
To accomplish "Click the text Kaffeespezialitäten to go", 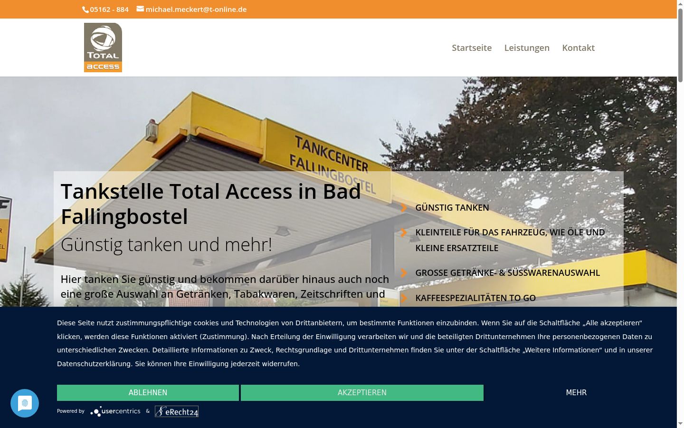I will [x=475, y=298].
